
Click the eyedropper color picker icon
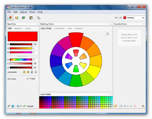point(9,106)
